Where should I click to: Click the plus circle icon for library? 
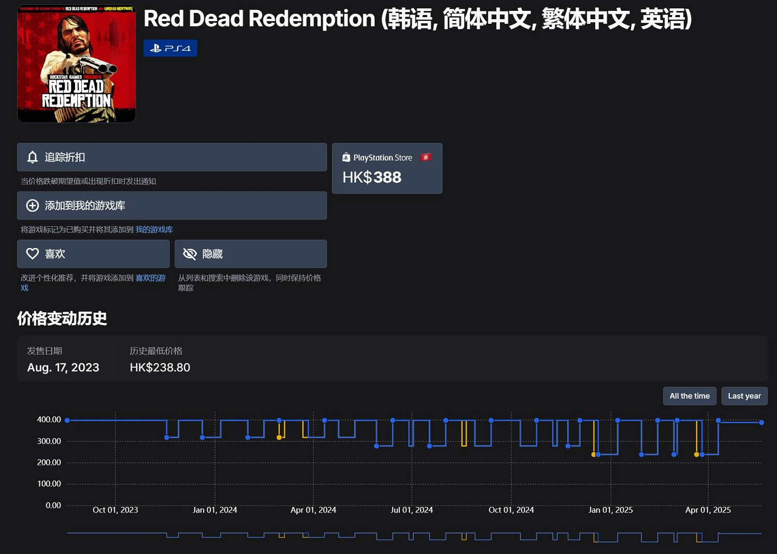[x=33, y=206]
